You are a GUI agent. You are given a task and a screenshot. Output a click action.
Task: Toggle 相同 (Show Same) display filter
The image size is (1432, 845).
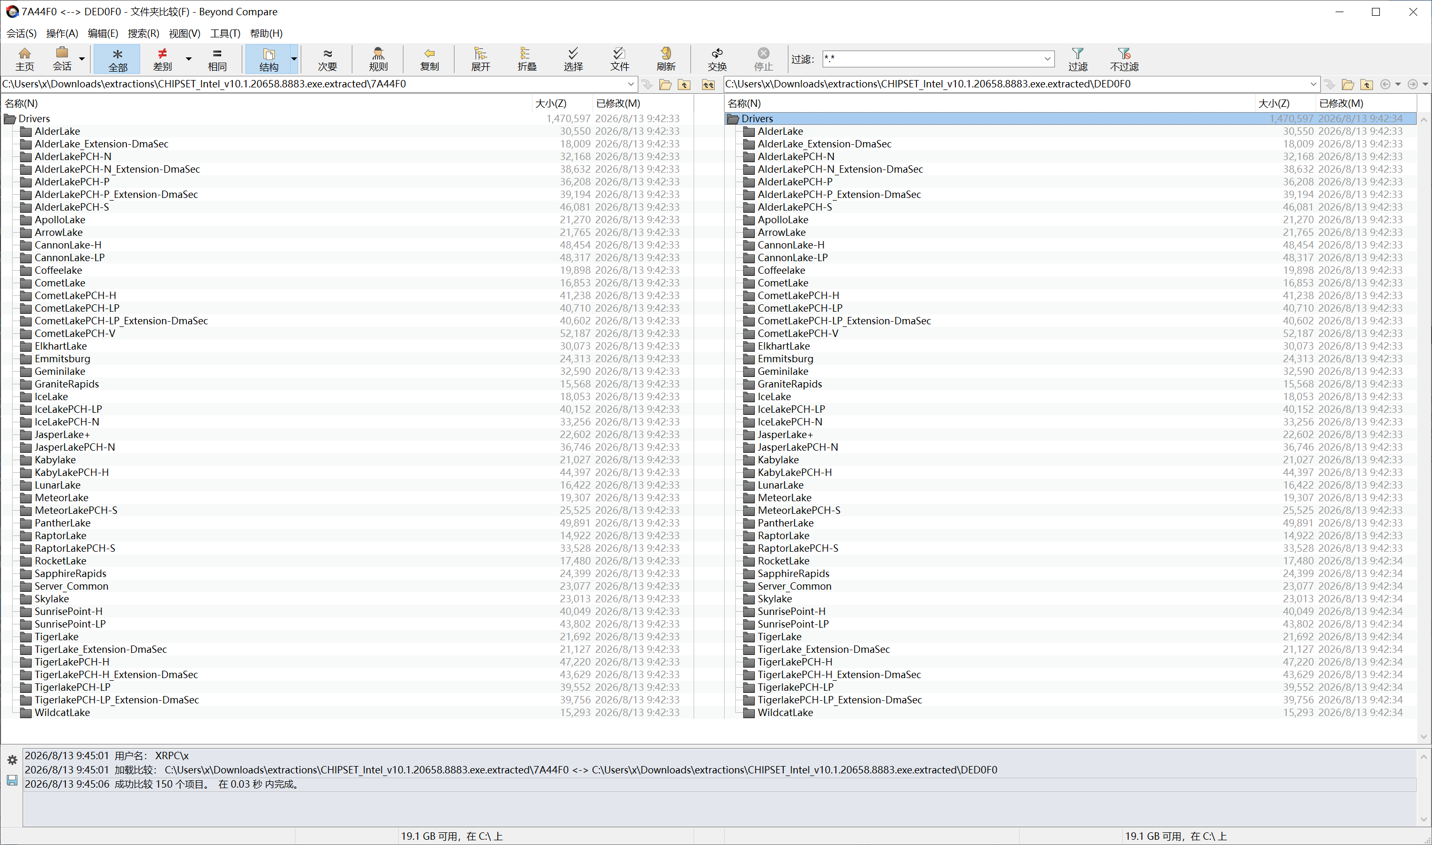point(217,59)
